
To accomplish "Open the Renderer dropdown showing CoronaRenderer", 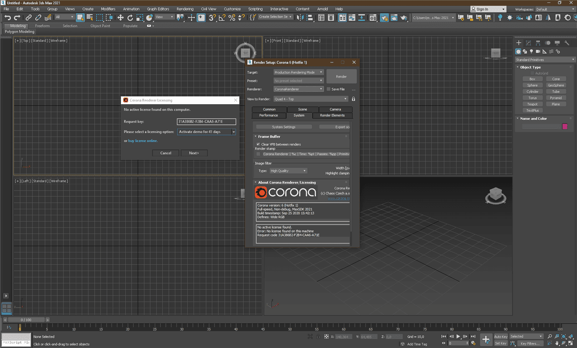I will [299, 89].
